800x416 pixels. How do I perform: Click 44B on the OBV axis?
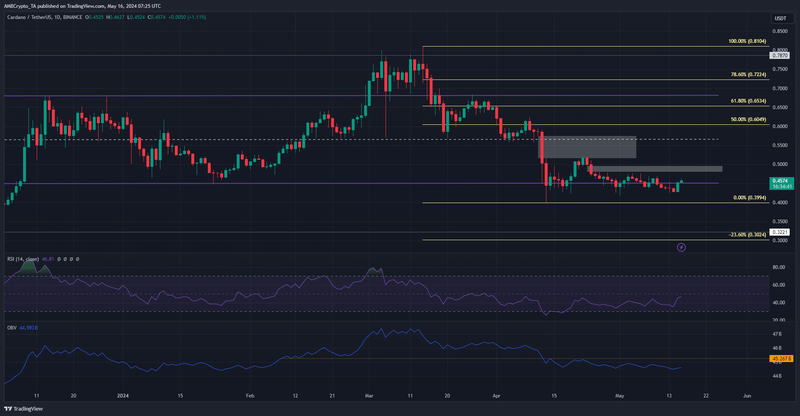(777, 376)
